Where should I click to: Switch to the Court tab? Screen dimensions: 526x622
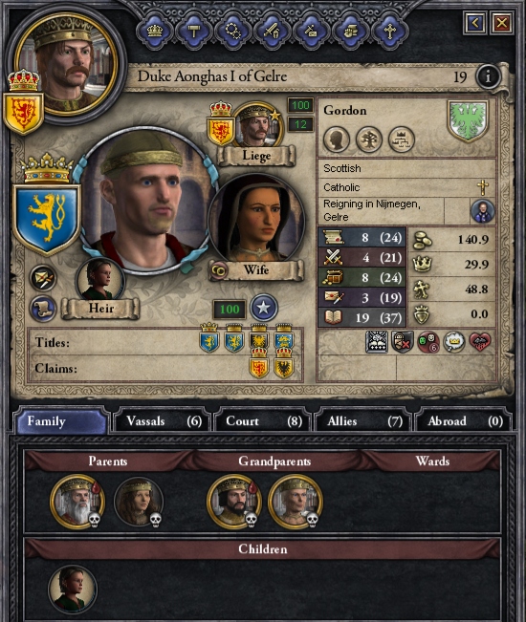(x=262, y=421)
